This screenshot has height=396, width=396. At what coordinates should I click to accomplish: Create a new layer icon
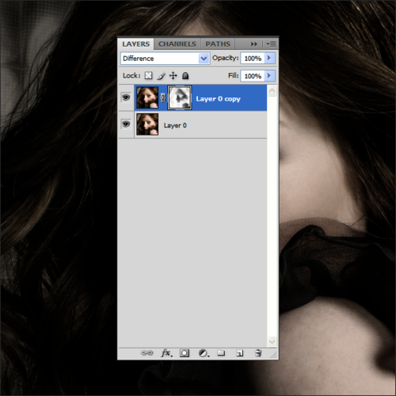[x=239, y=353]
